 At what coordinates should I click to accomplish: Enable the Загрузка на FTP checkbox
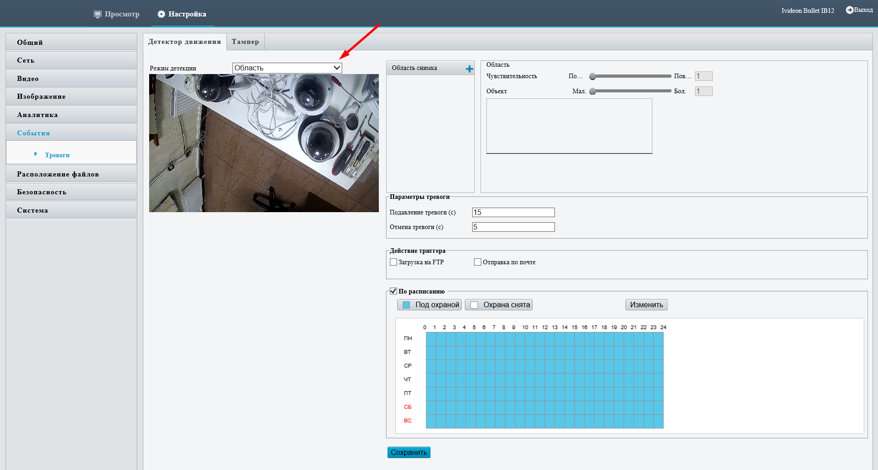(x=393, y=262)
